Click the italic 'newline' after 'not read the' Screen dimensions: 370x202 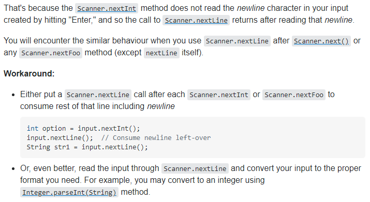tap(250, 8)
